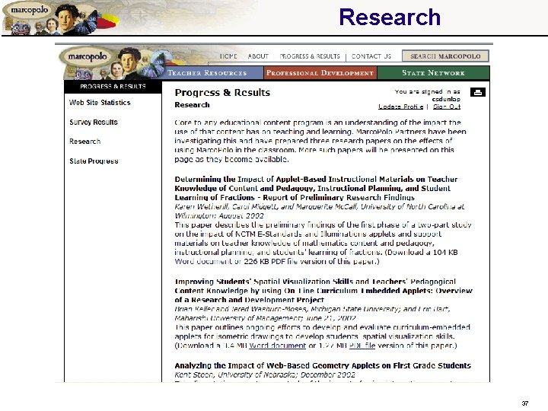Screen dimensions: 548x411
Task: Click the Progress & Results sidebar header
Action: click(x=113, y=86)
